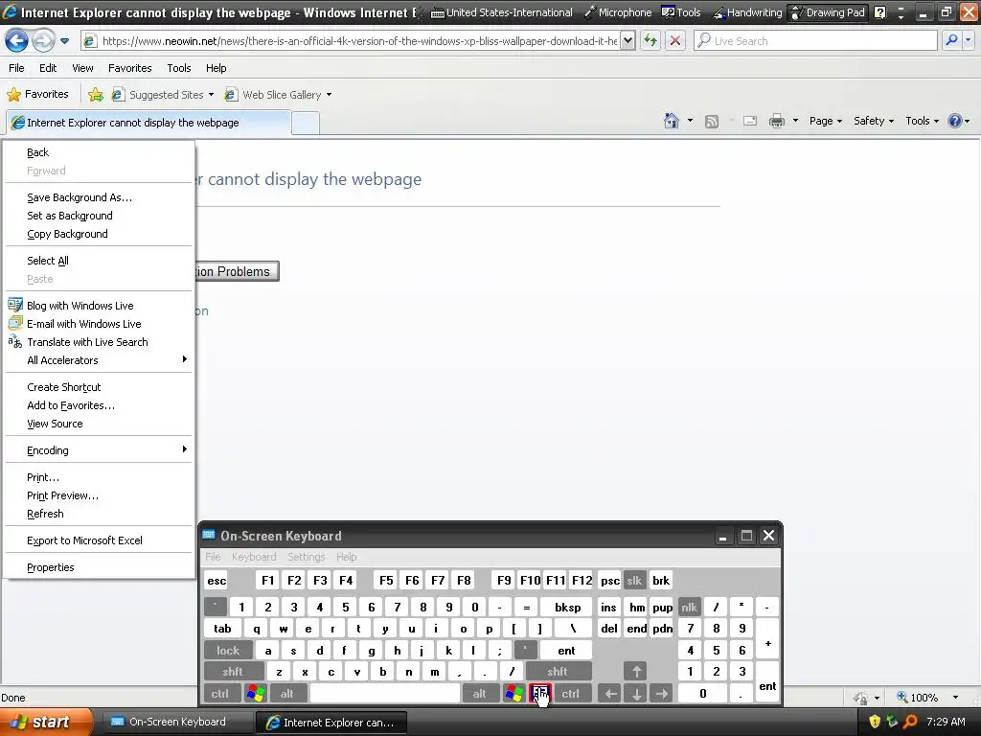The width and height of the screenshot is (981, 736).
Task: Click the esc key on On-Screen Keyboard
Action: 217,581
